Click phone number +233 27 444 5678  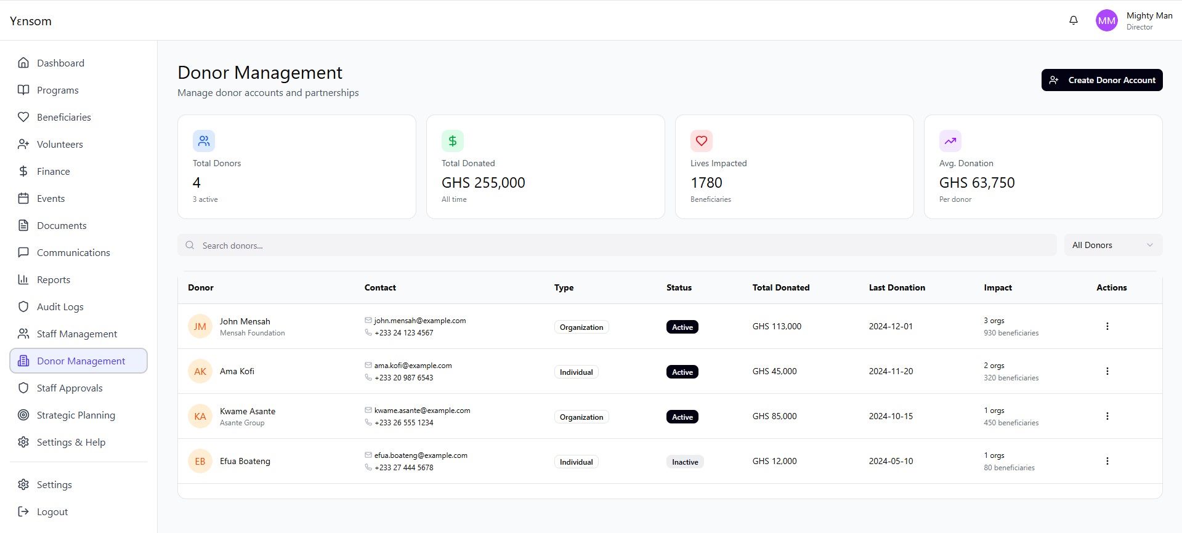[404, 468]
